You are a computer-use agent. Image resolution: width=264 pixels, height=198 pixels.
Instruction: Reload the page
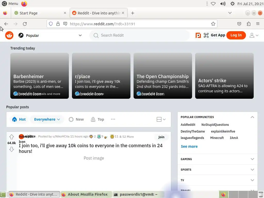pyautogui.click(x=25, y=24)
